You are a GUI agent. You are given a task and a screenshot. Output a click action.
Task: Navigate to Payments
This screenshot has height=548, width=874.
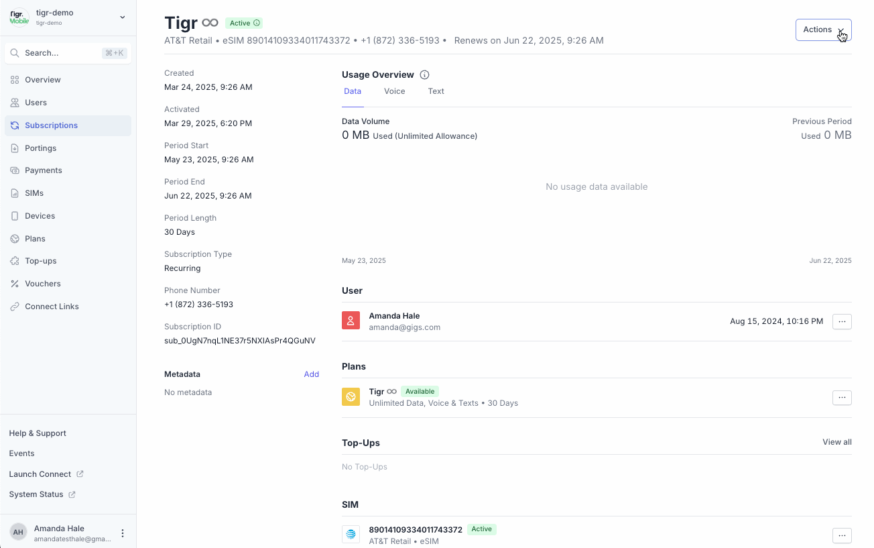68,170
